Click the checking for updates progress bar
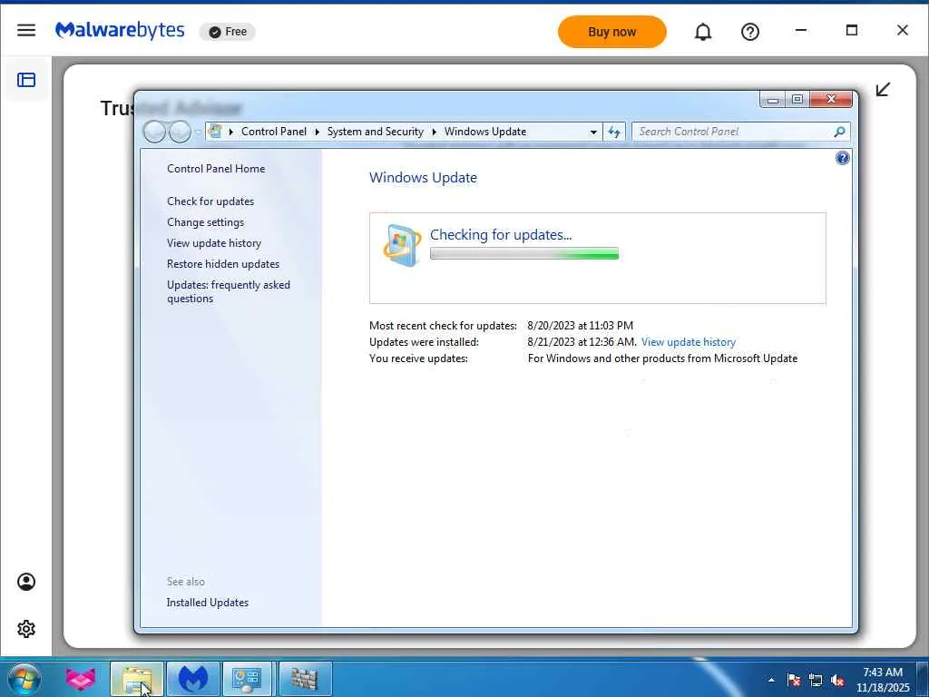 click(524, 254)
